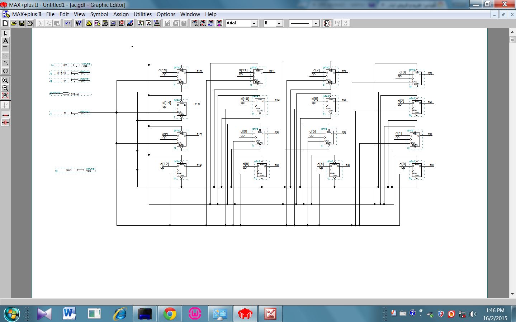516x322 pixels.
Task: Open the line style dropdown
Action: (x=316, y=23)
